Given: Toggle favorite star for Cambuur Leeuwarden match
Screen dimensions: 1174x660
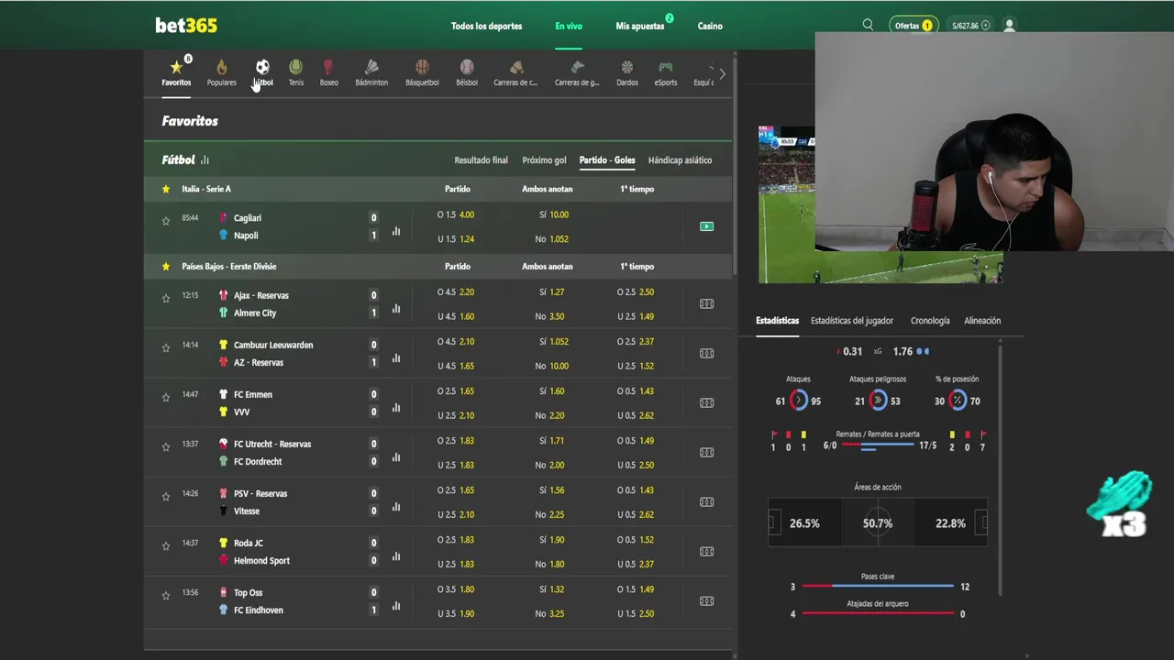Looking at the screenshot, I should [166, 347].
